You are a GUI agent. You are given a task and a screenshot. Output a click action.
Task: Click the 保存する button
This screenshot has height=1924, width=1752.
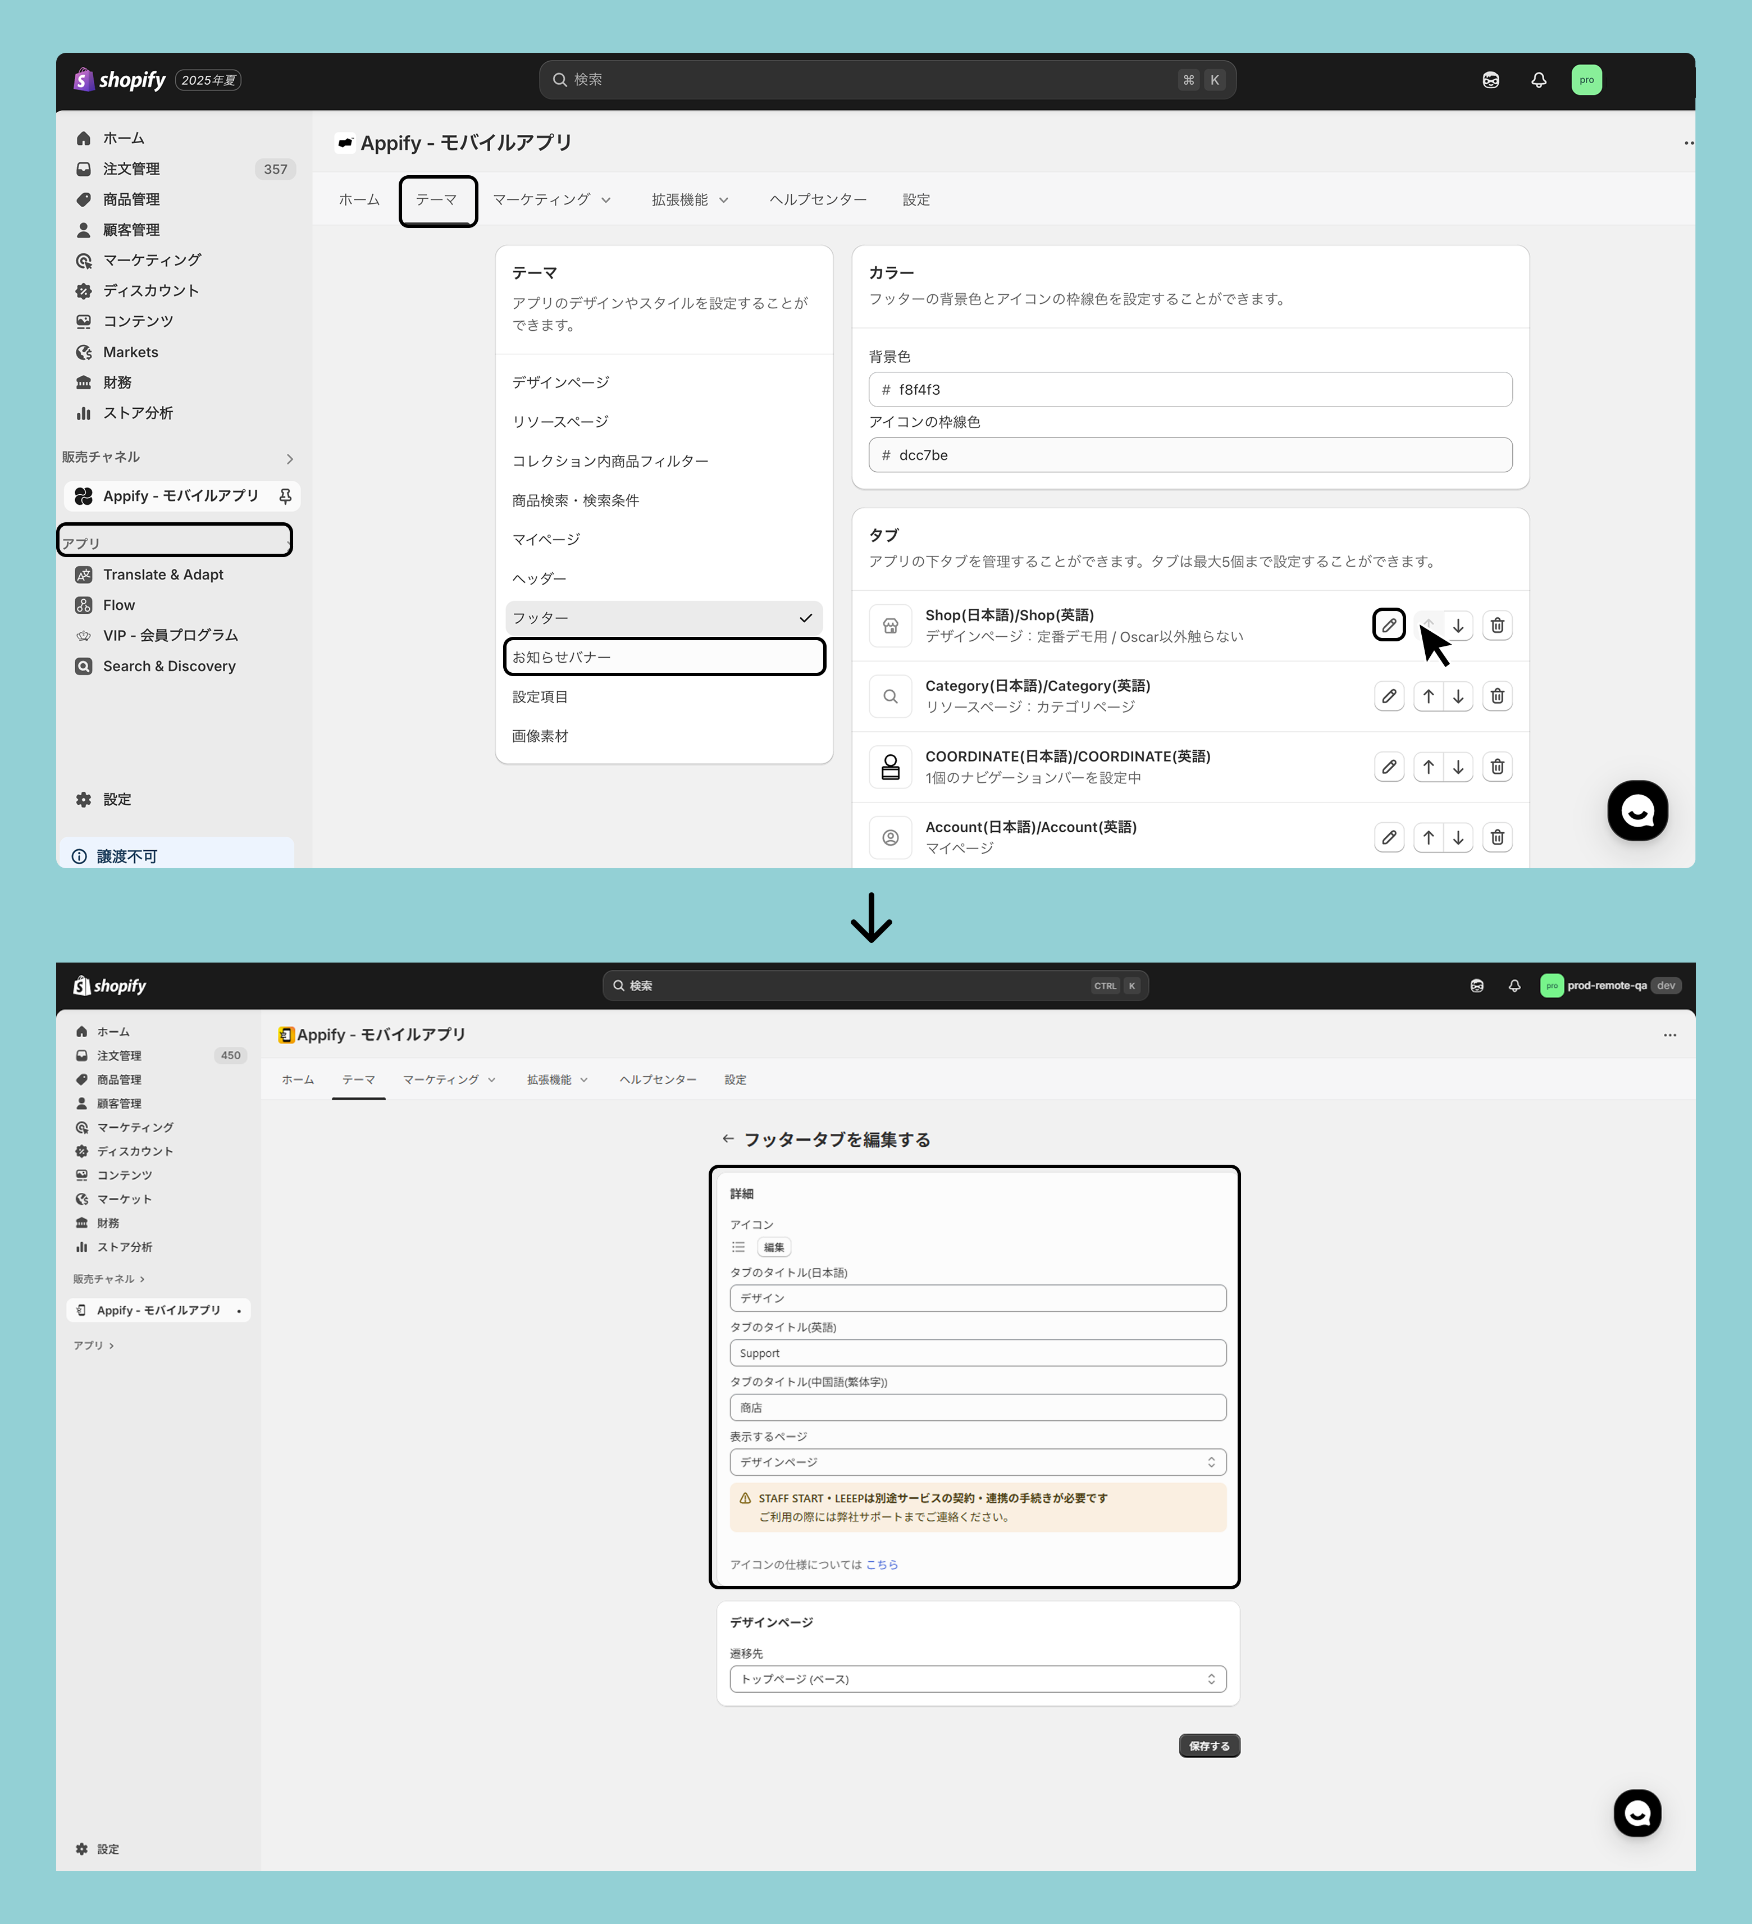1208,1745
